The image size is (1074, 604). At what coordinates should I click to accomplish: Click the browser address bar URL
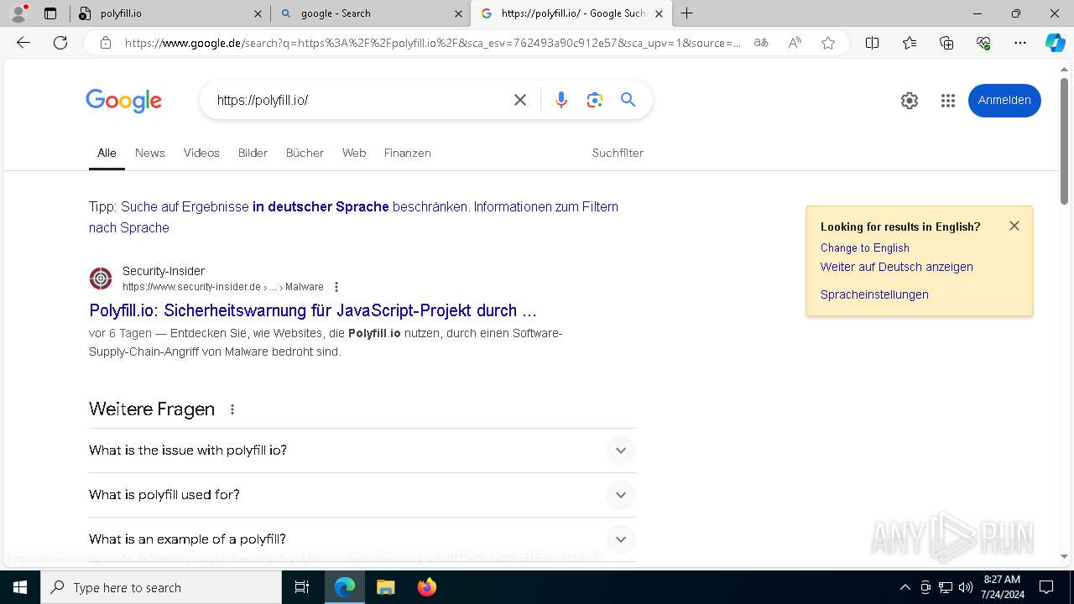[432, 43]
